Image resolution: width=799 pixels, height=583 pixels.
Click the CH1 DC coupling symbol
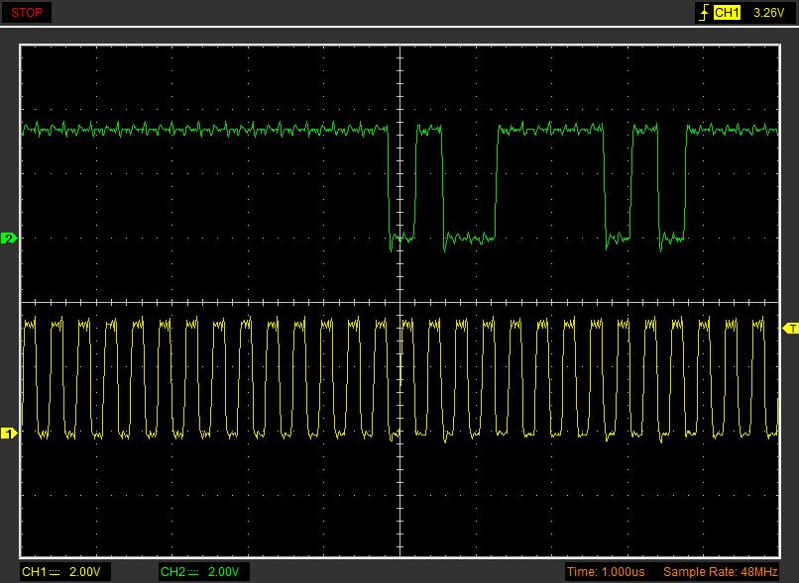tap(56, 572)
